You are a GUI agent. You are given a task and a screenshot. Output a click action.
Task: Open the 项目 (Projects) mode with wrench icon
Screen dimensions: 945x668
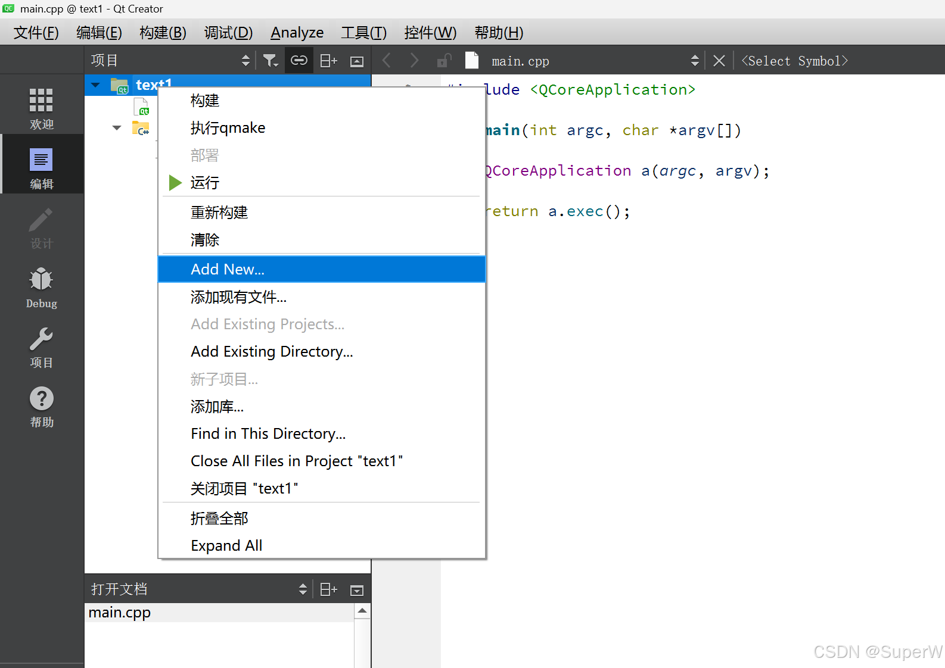click(42, 347)
